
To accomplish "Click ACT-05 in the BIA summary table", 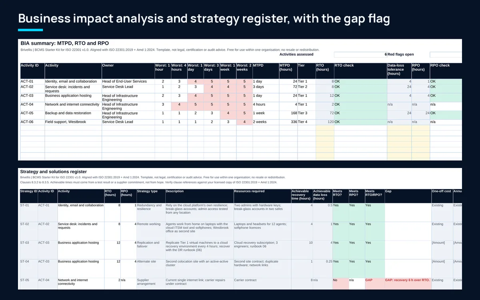I will (32, 115).
